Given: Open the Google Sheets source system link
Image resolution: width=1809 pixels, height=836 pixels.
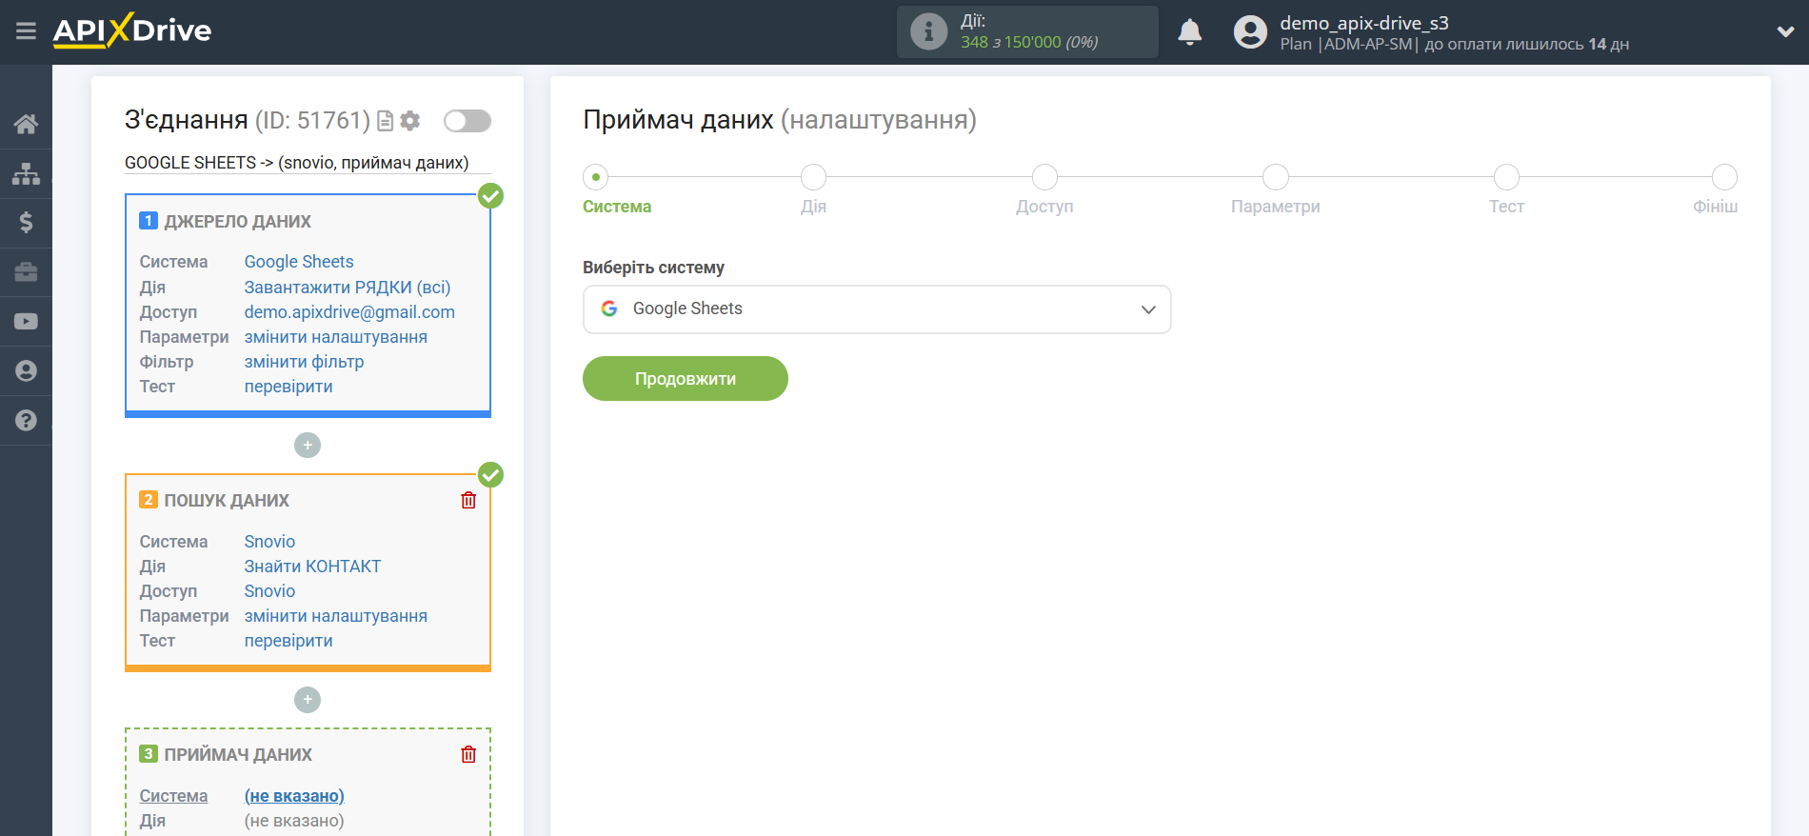Looking at the screenshot, I should pos(299,262).
